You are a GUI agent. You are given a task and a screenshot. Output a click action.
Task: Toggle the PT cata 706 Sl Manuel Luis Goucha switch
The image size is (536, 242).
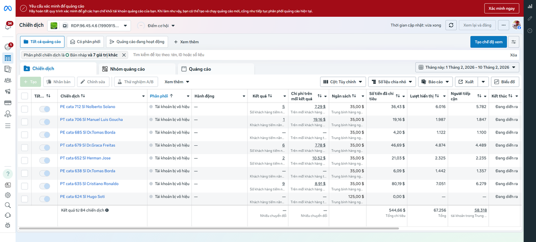pos(44,122)
